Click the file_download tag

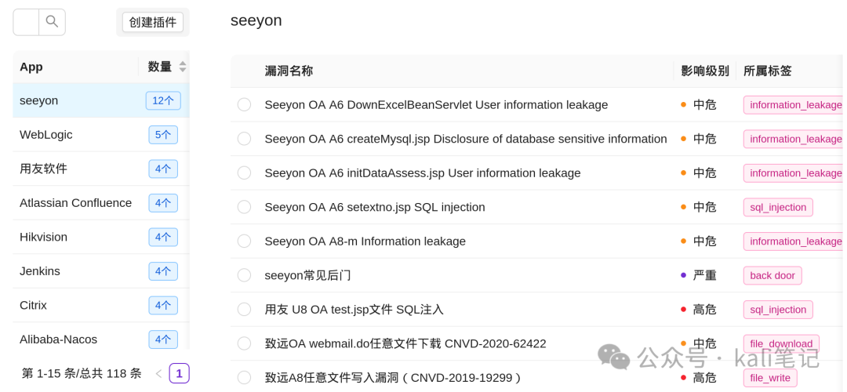pyautogui.click(x=781, y=344)
